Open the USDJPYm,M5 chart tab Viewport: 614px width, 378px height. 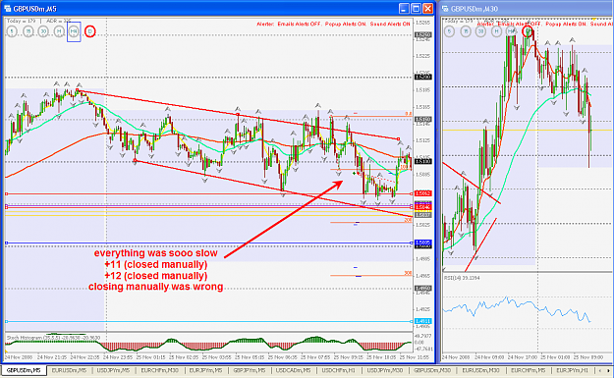(113, 370)
